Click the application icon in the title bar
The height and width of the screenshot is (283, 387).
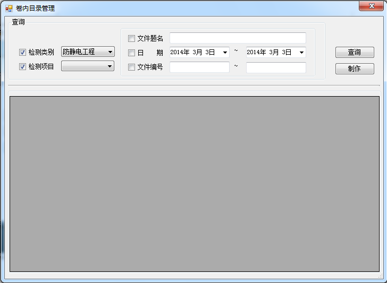click(x=9, y=8)
